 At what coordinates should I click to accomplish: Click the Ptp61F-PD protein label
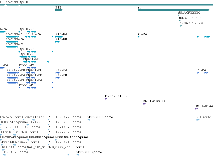34,75
